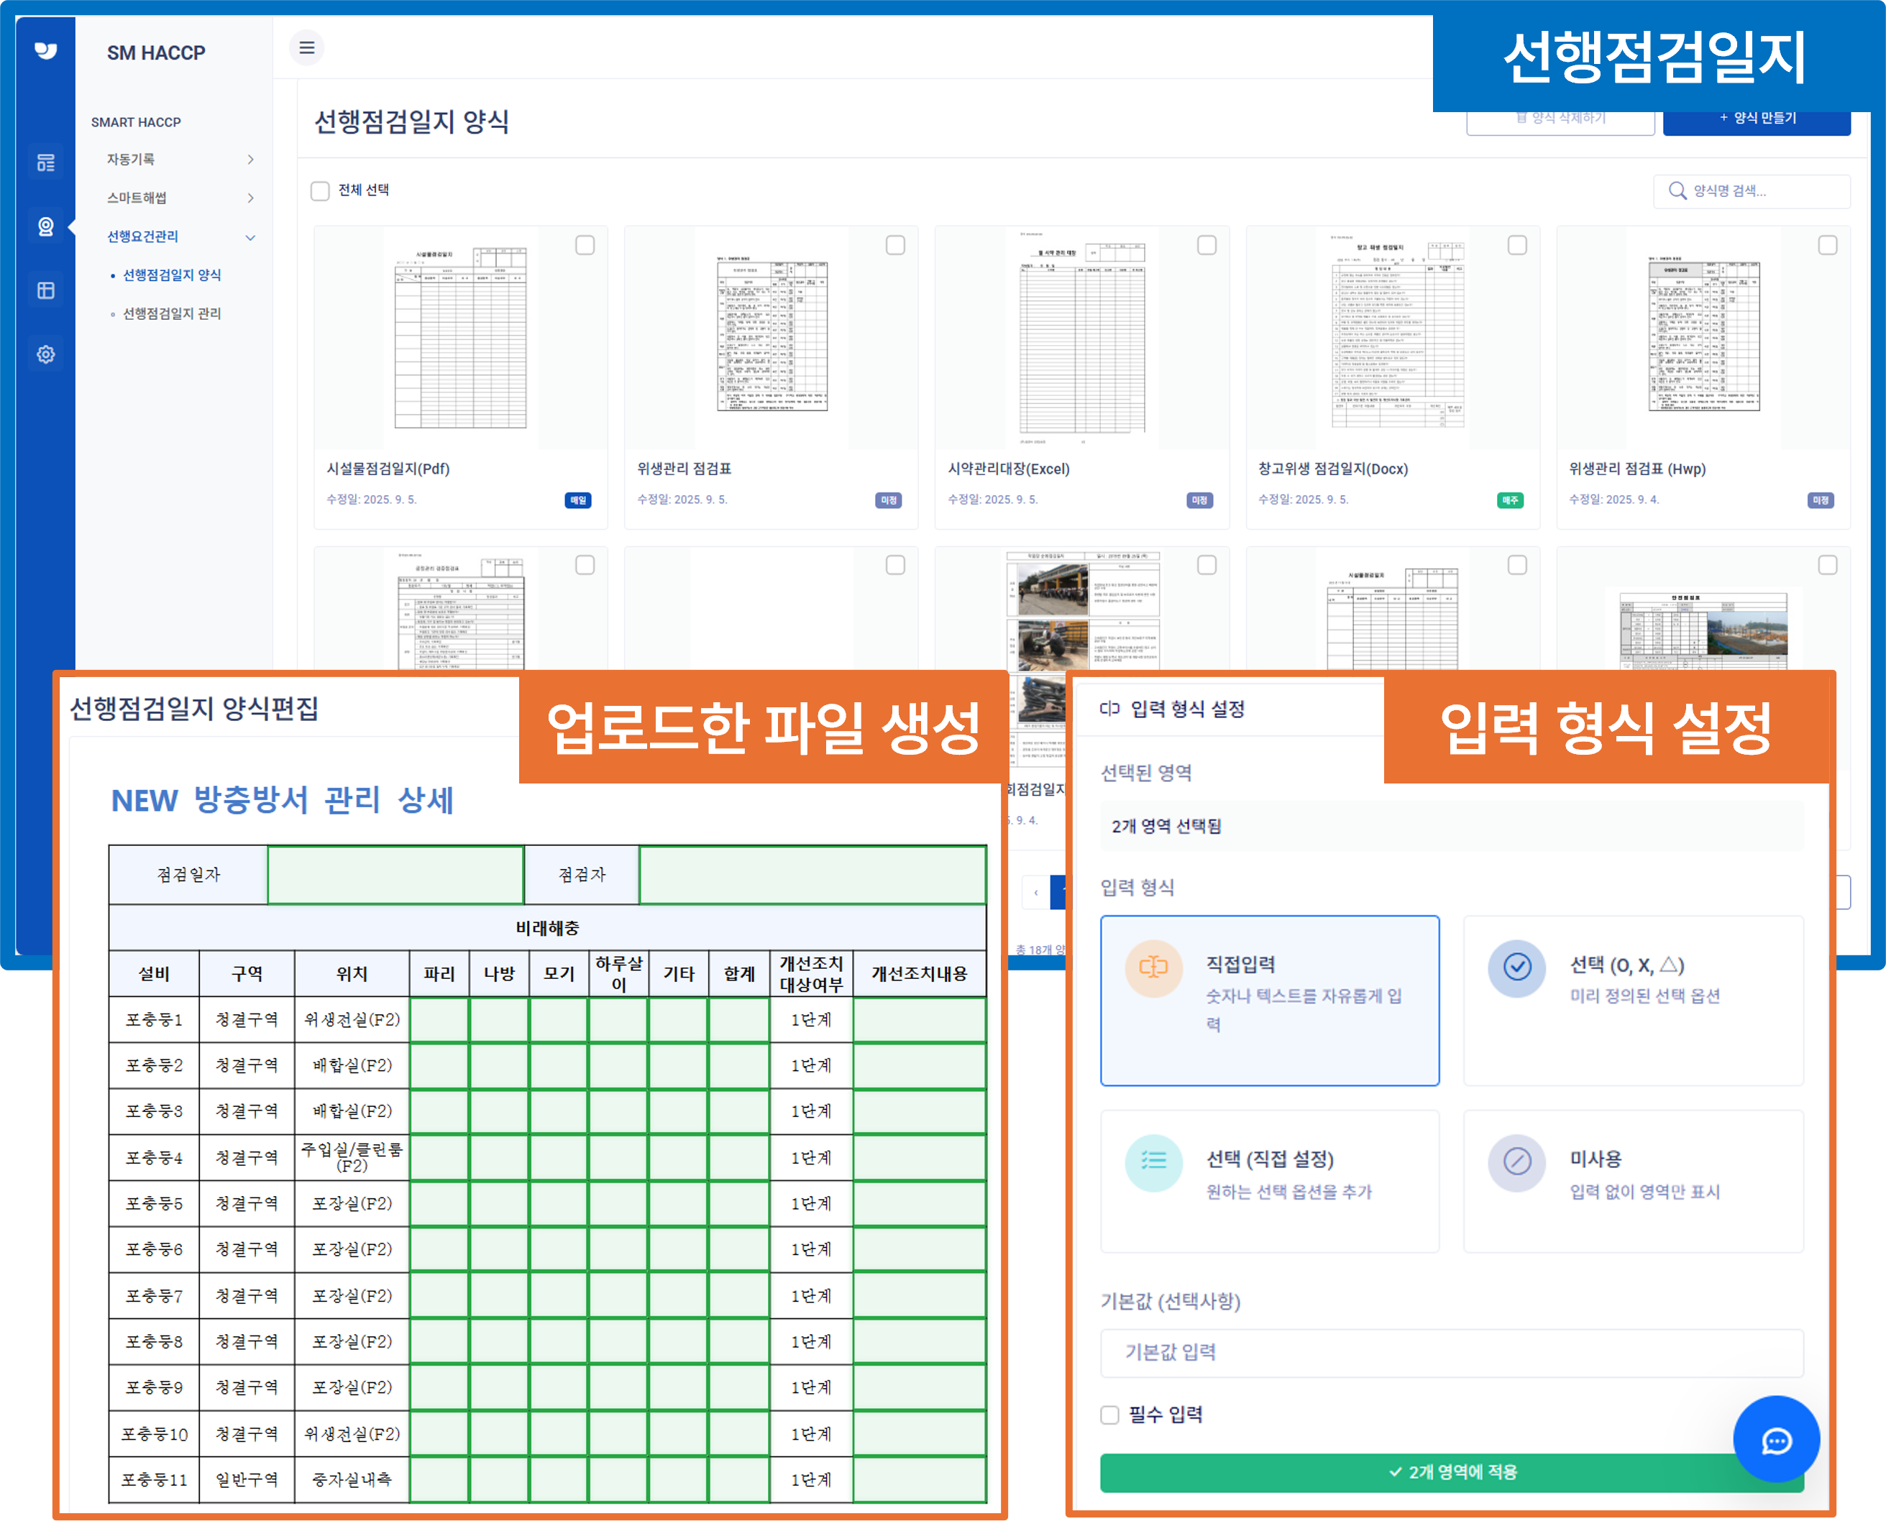The height and width of the screenshot is (1521, 1886).
Task: Open the 위생관리 점검표 (Hwp) thumbnail
Action: coord(1703,338)
